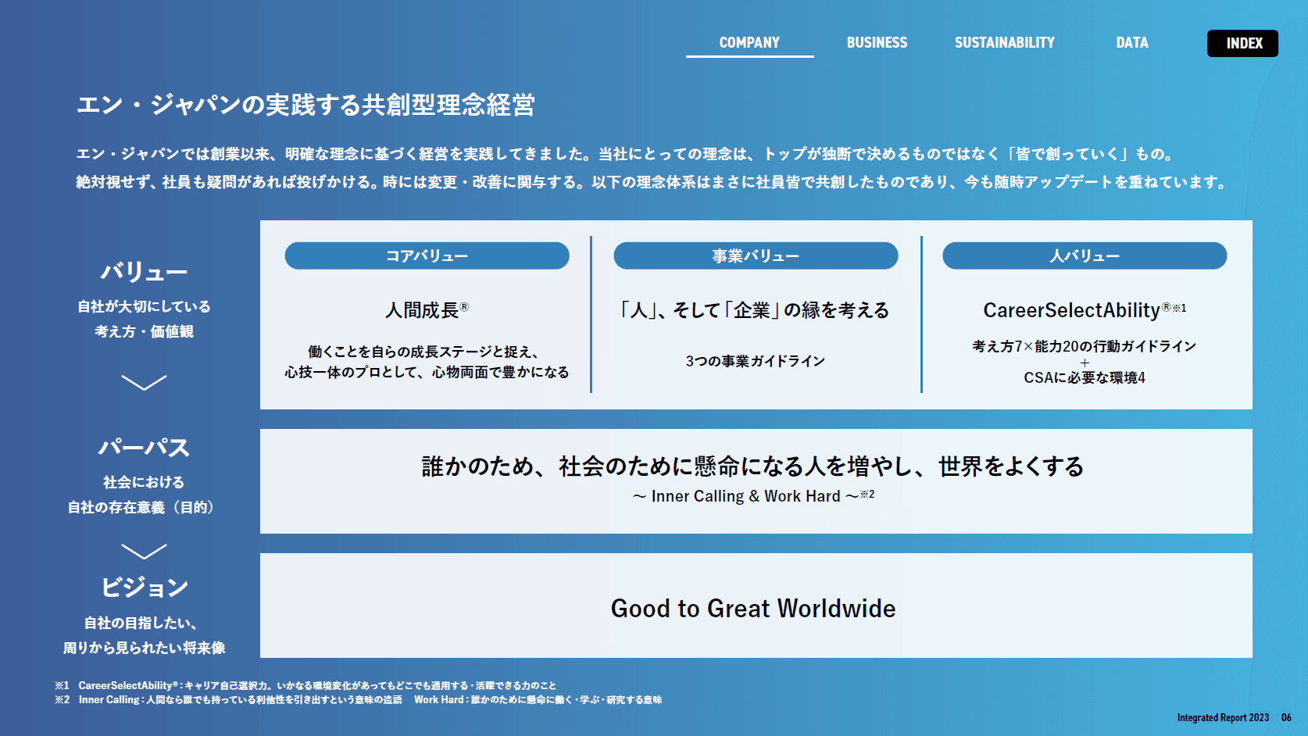Click the Integrated Report 2023 page label
1308x736 pixels.
1223,717
